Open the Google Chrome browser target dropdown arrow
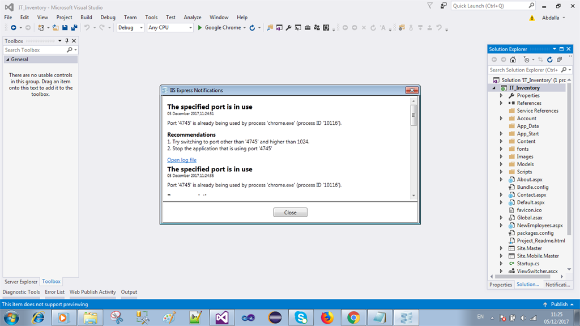This screenshot has width=580, height=326. point(245,28)
